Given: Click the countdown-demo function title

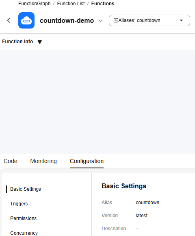Looking at the screenshot, I should [67, 20].
